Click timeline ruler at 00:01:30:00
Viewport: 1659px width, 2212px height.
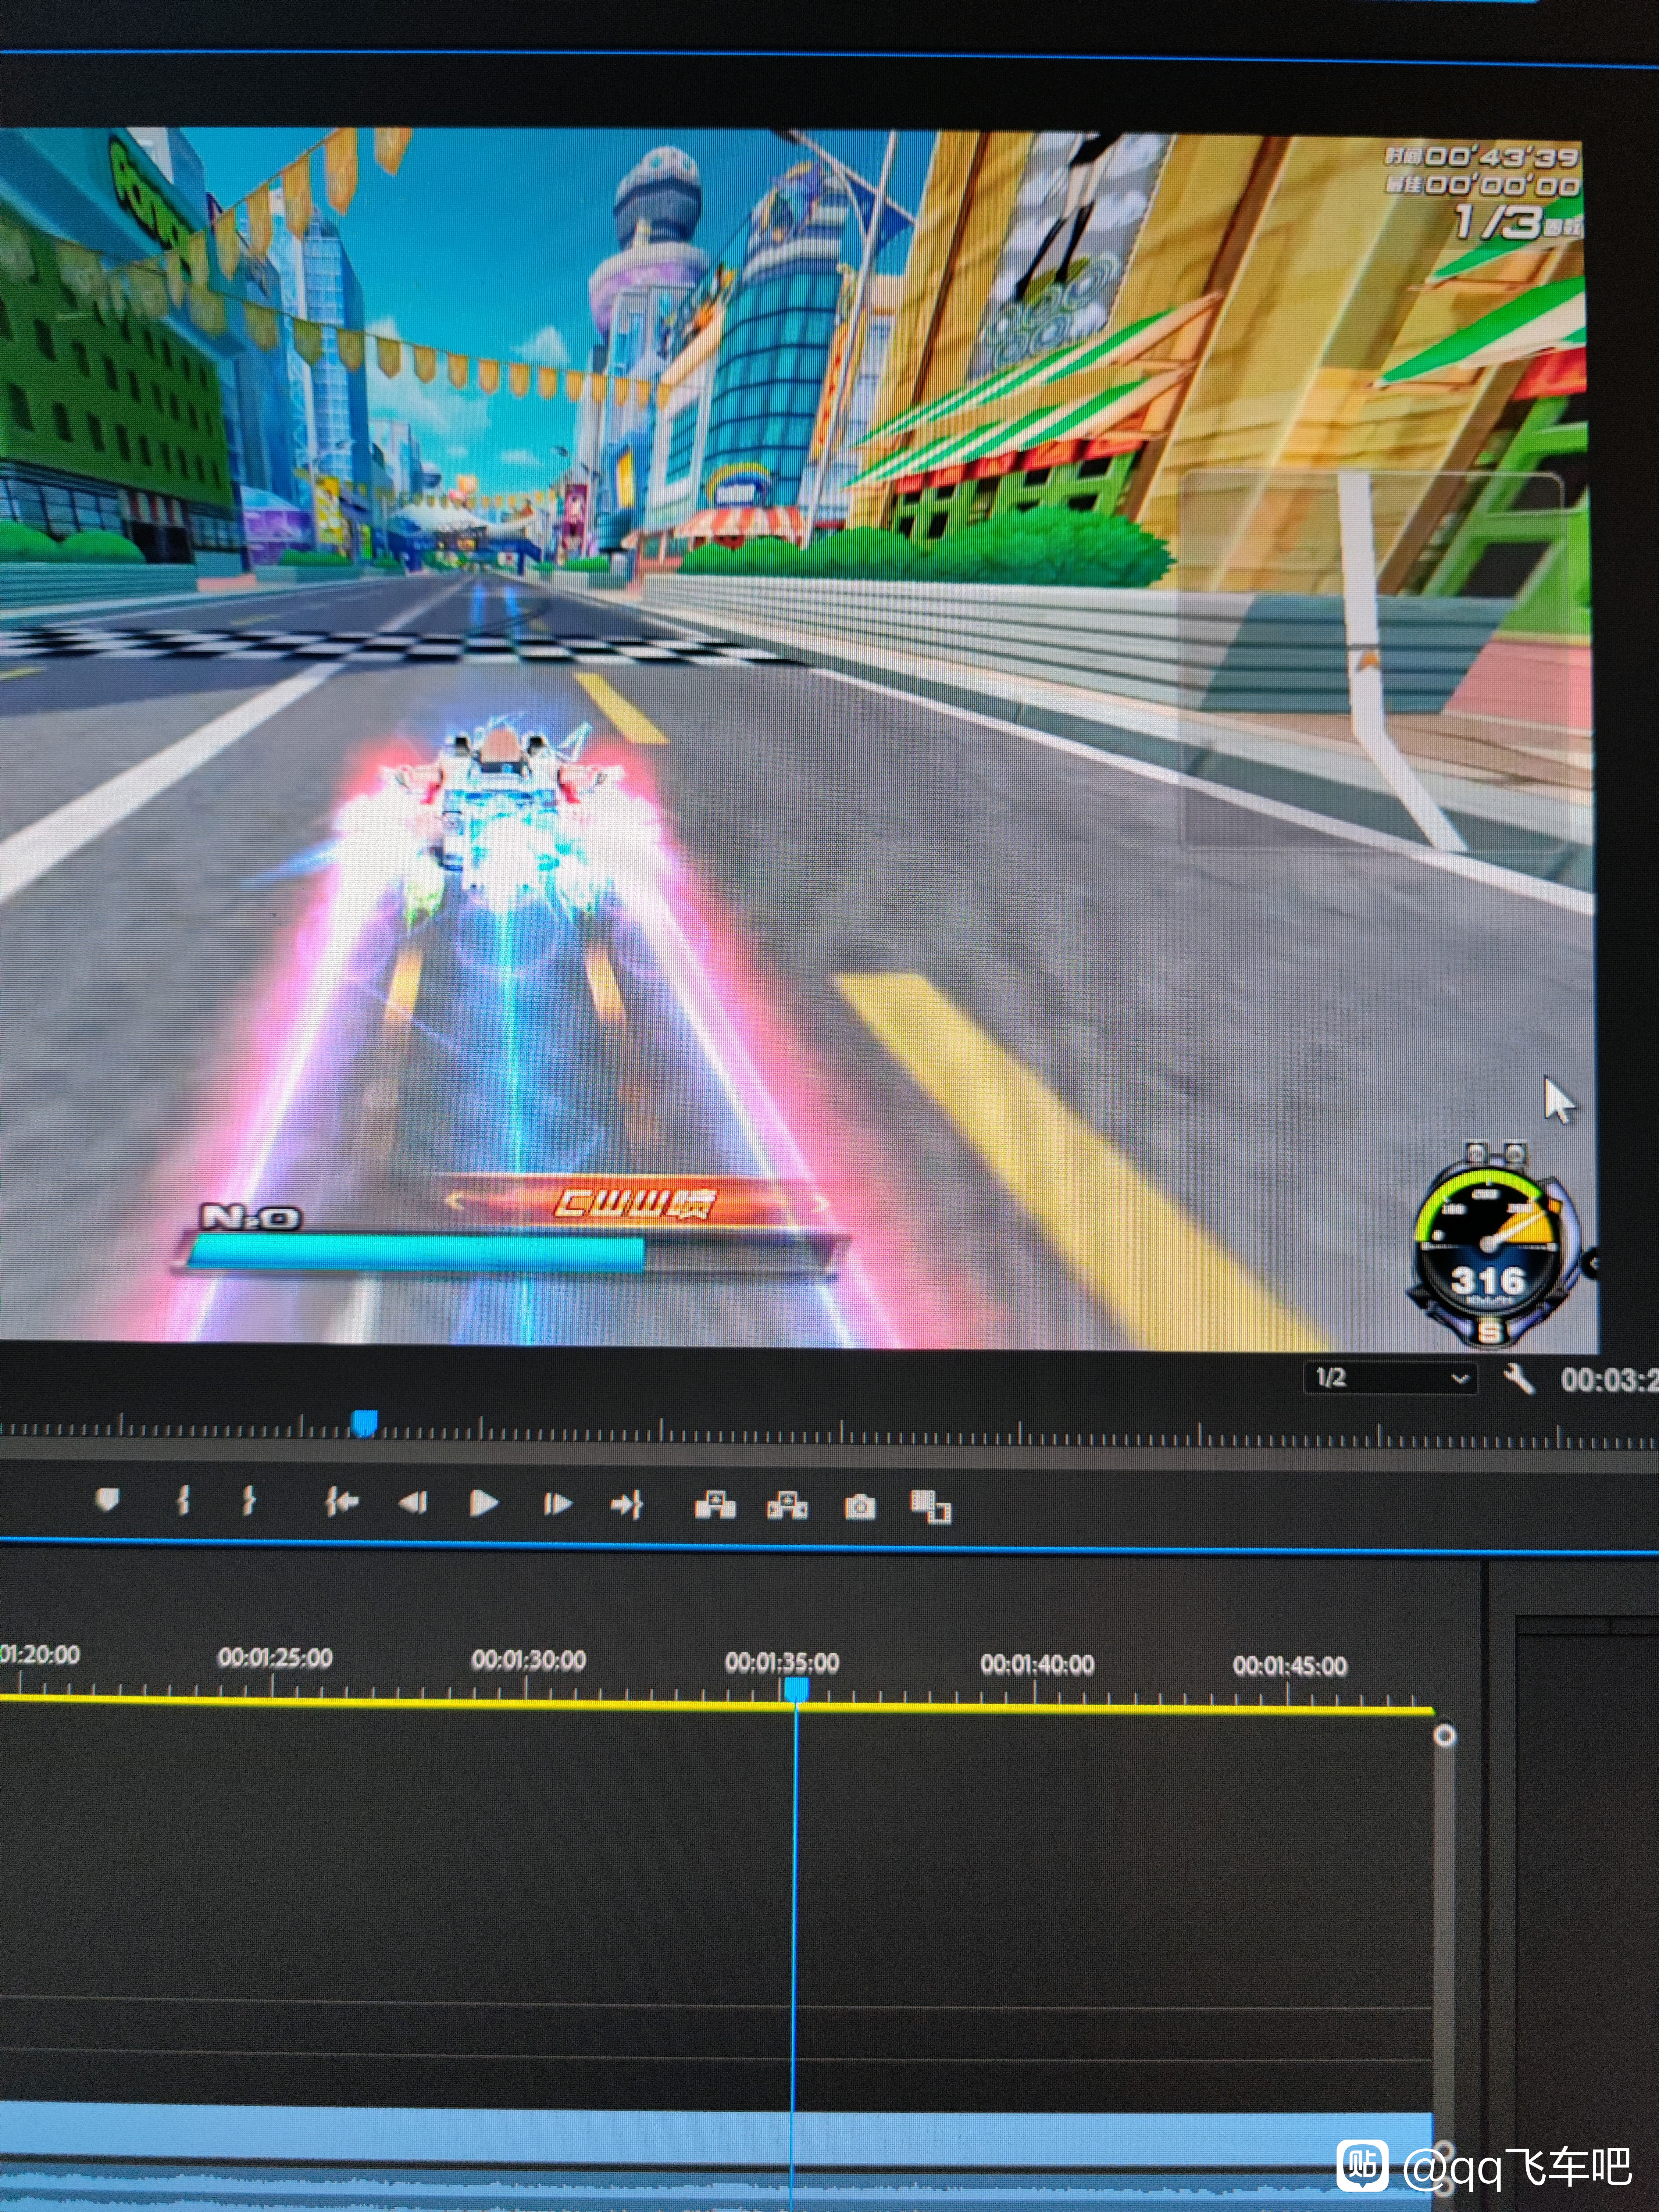tap(529, 1660)
